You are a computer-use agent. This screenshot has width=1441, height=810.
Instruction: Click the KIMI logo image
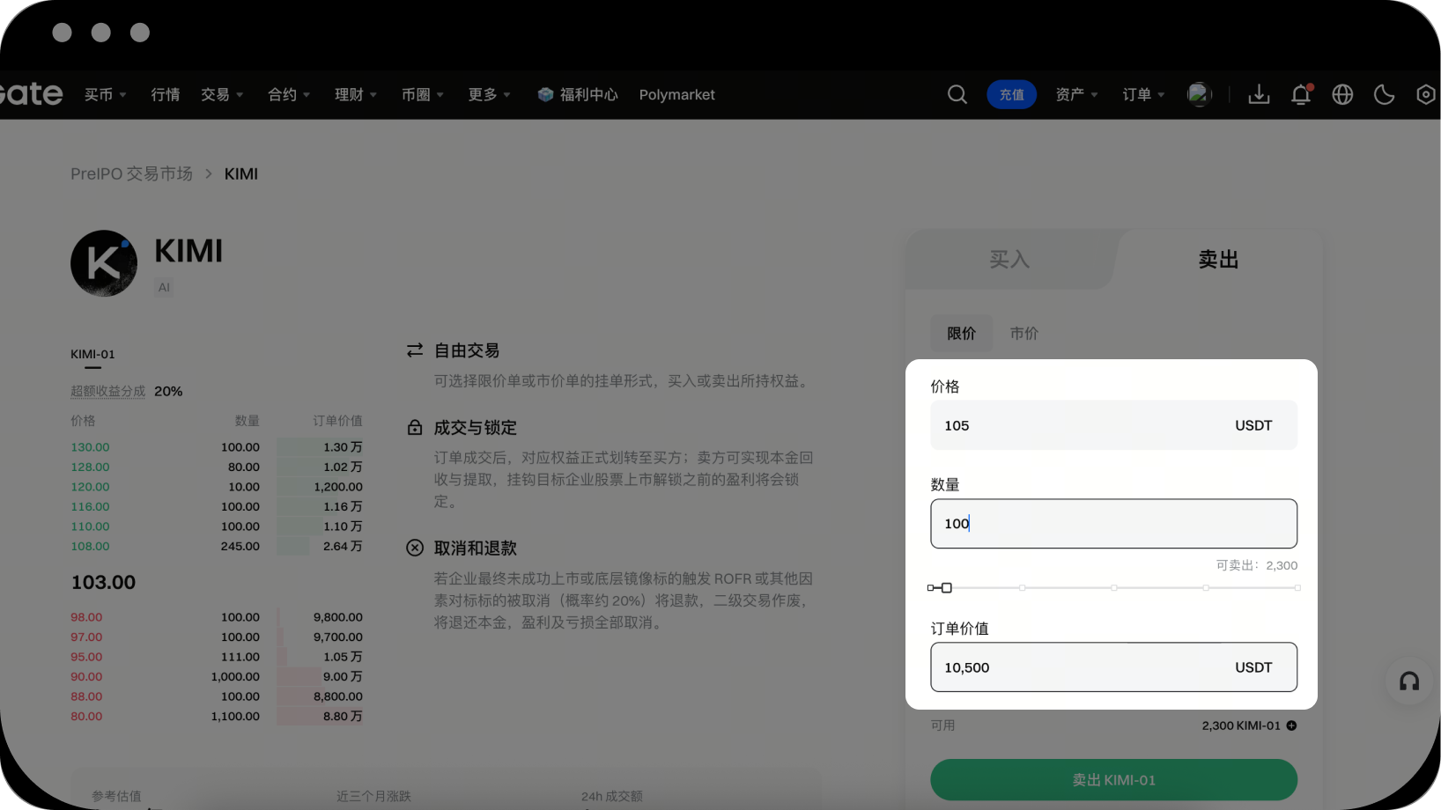click(104, 263)
